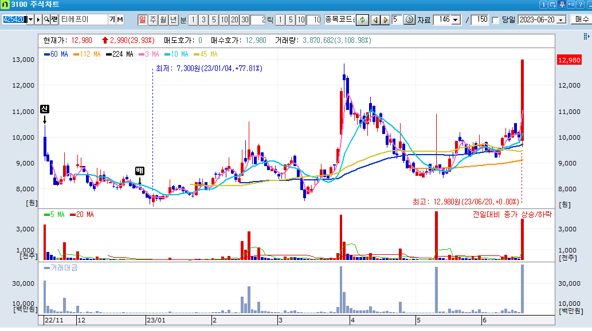Click the 224 MA legend entry
Image resolution: width=592 pixels, height=331 pixels.
(x=120, y=54)
